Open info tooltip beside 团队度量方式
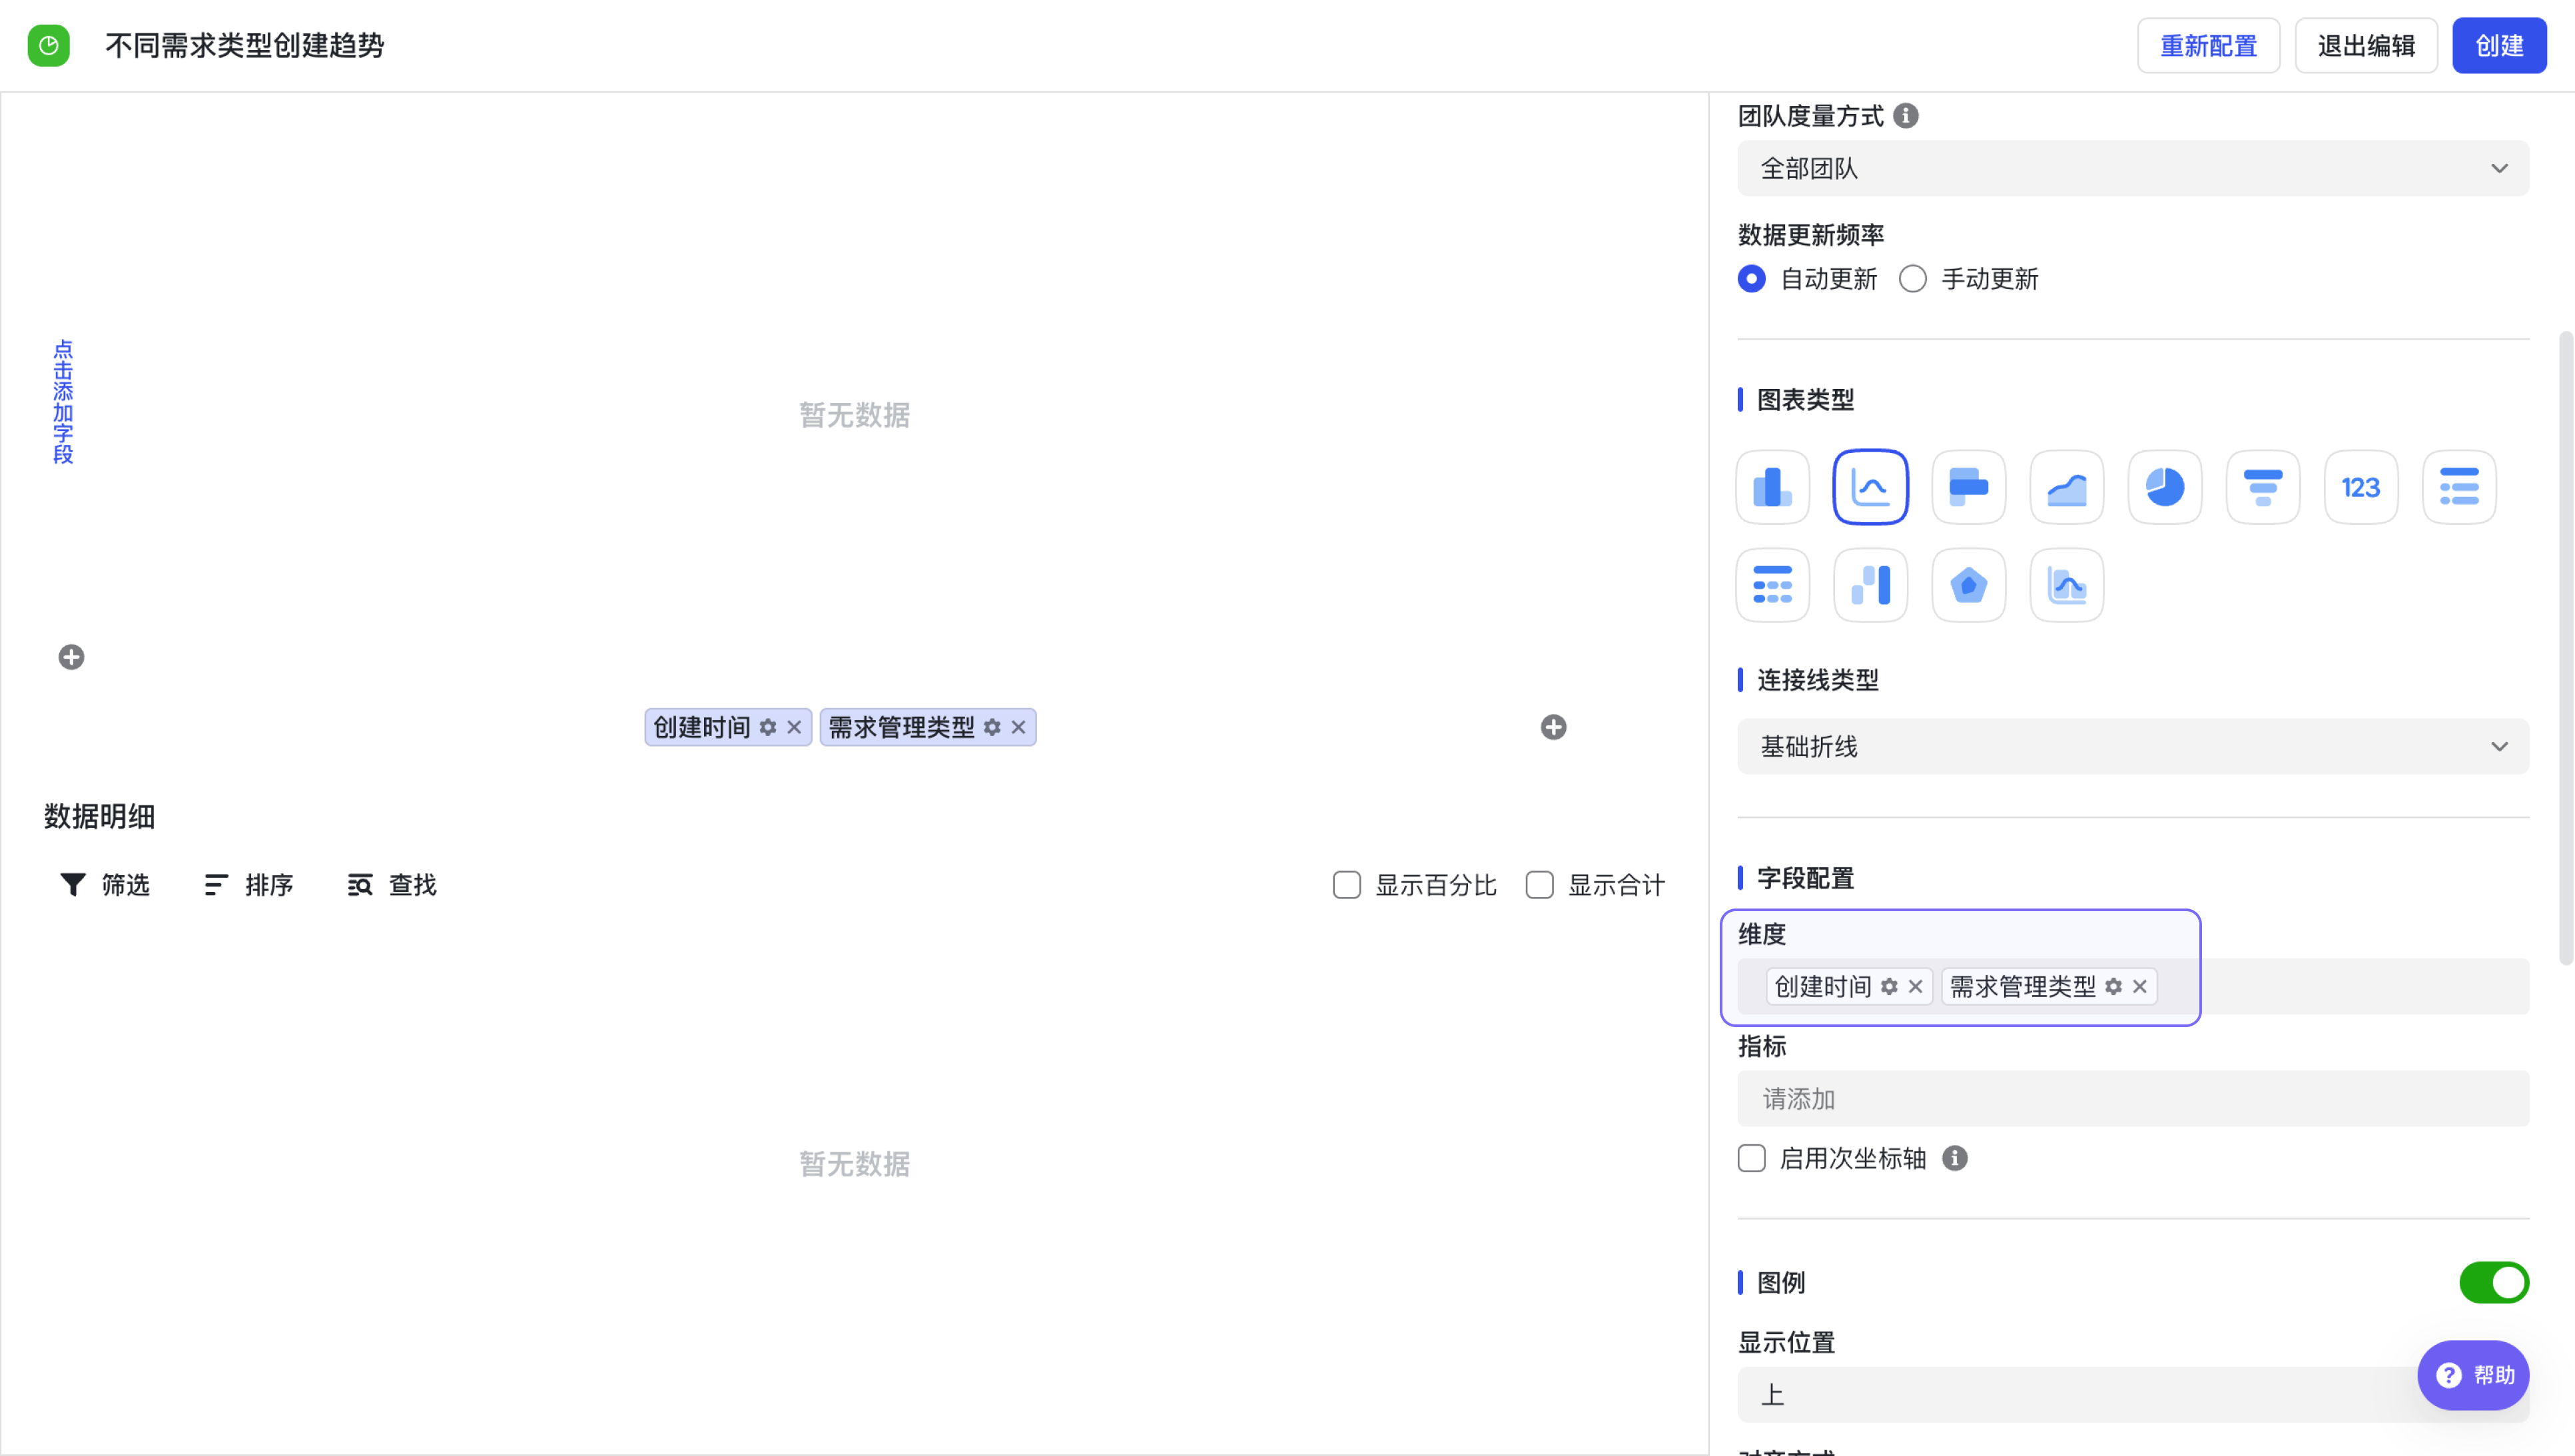This screenshot has height=1456, width=2575. coord(1906,116)
